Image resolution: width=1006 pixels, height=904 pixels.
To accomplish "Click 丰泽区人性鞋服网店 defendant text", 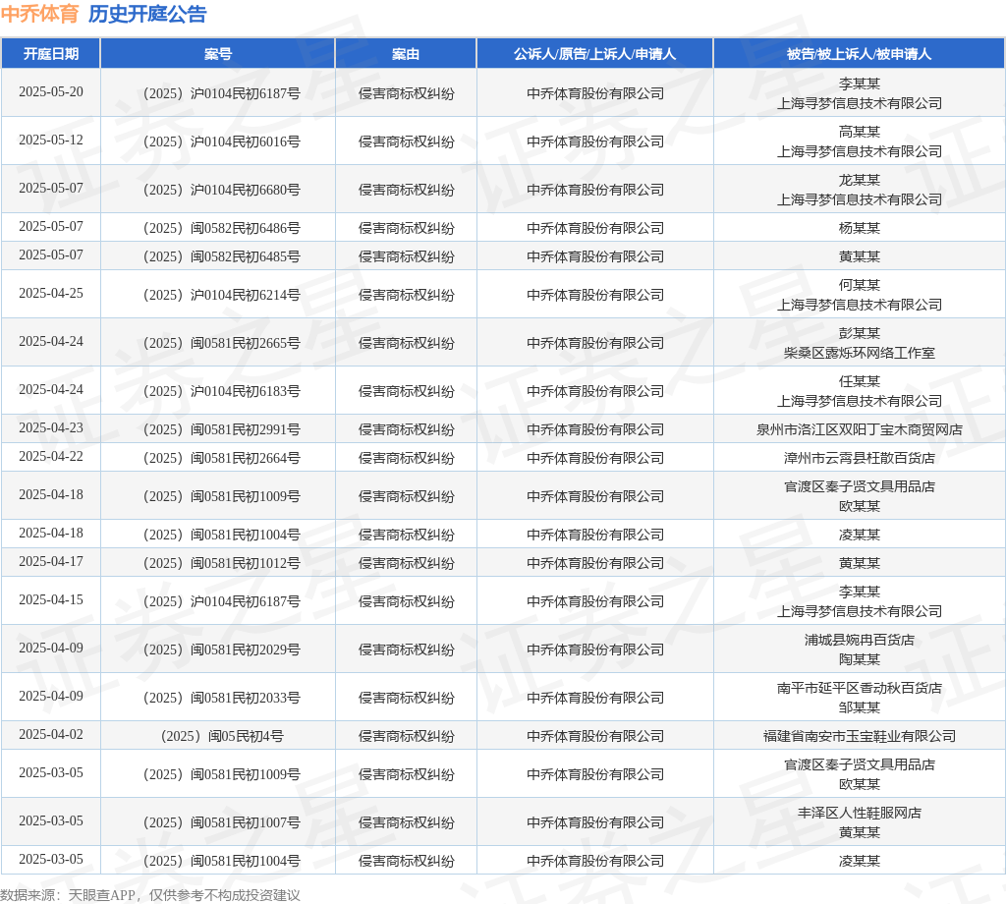I will pyautogui.click(x=859, y=813).
